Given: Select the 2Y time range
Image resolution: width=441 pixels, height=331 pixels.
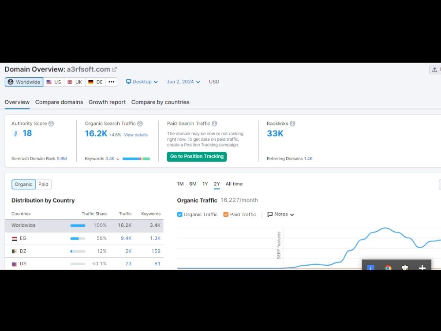Looking at the screenshot, I should click(x=217, y=184).
